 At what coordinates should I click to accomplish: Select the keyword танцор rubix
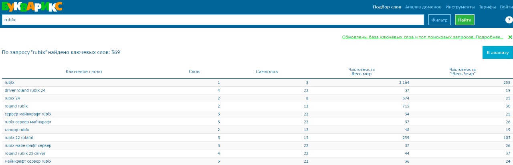point(17,130)
